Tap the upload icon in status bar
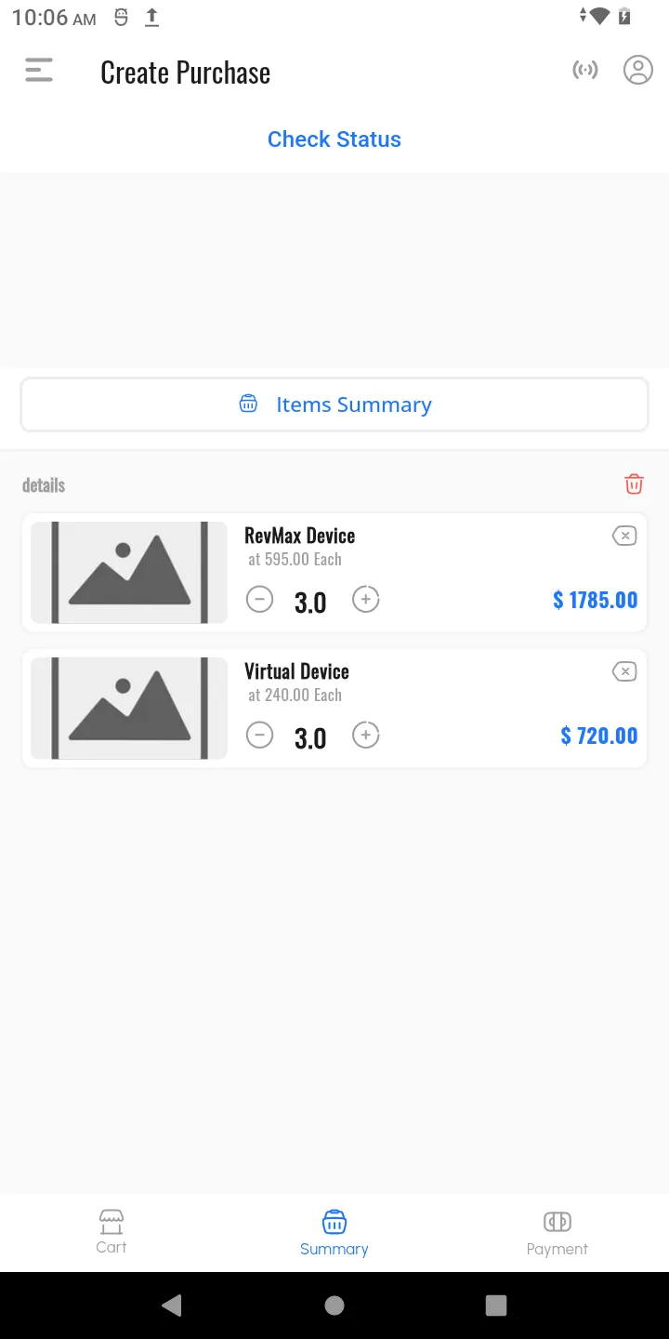Image resolution: width=669 pixels, height=1339 pixels. pyautogui.click(x=152, y=17)
